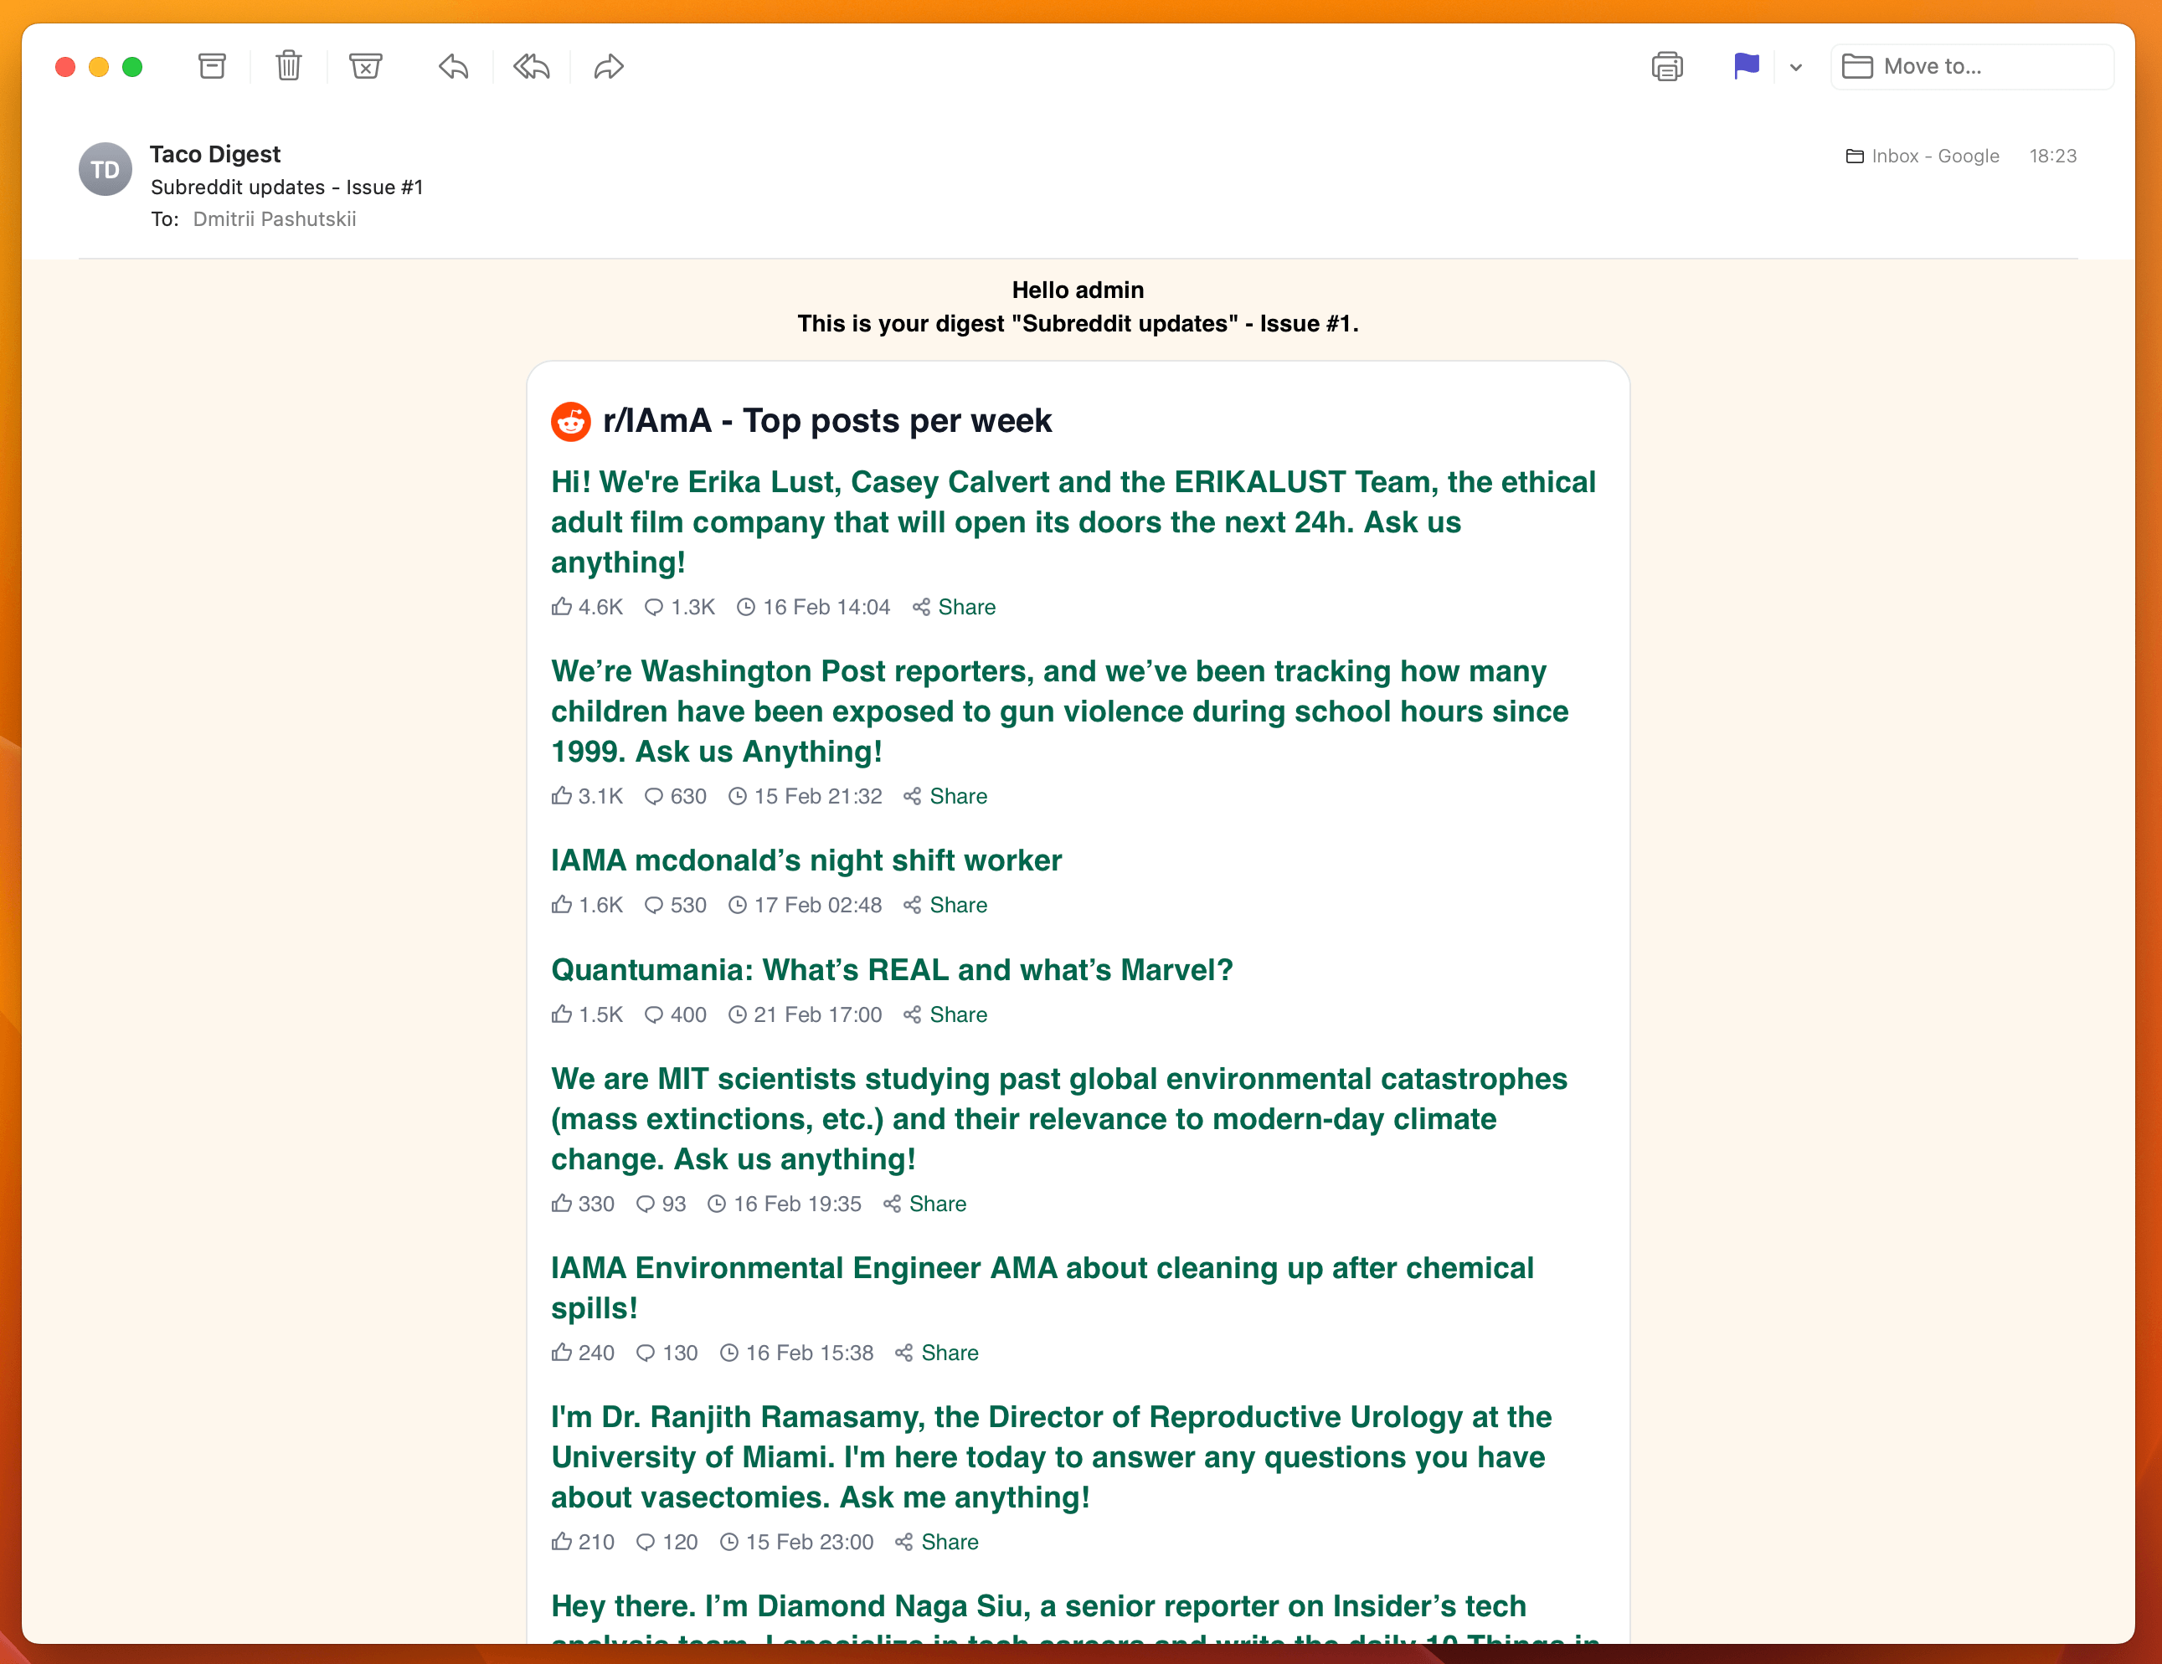Screen dimensions: 2162x1664
Task: Click the clock icon beside 16 Feb 14:04
Action: (746, 608)
